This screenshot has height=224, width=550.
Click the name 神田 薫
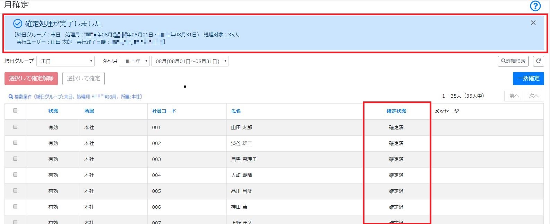click(x=239, y=207)
